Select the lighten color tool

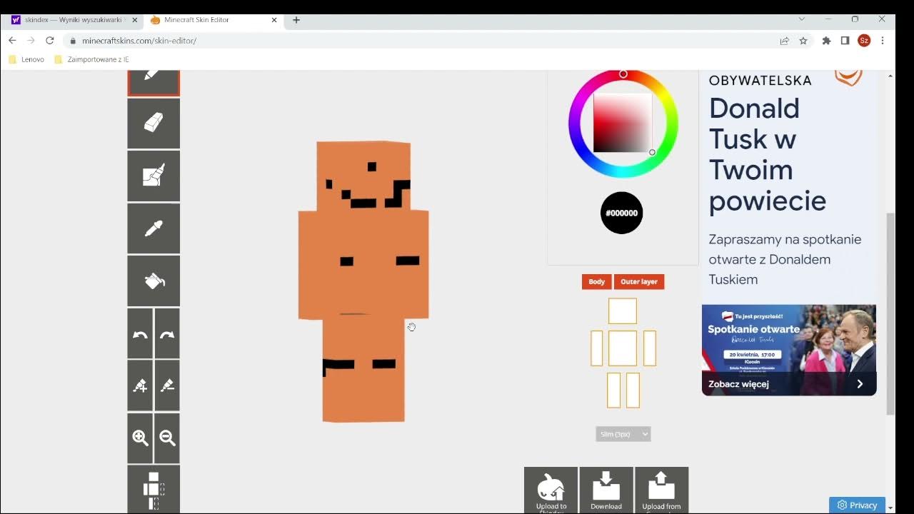click(140, 385)
